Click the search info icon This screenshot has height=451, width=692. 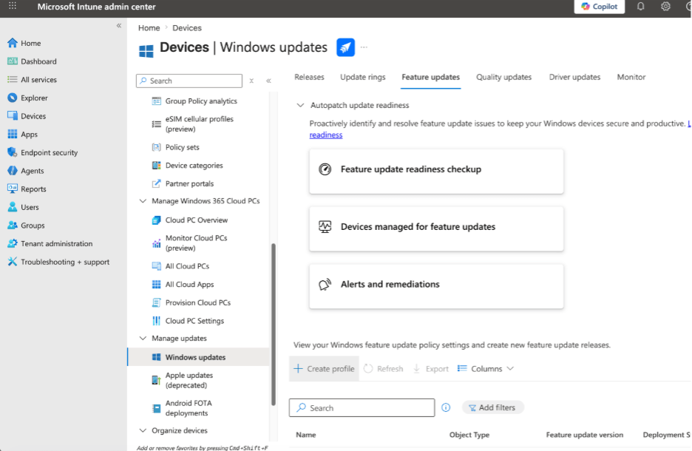(x=446, y=408)
